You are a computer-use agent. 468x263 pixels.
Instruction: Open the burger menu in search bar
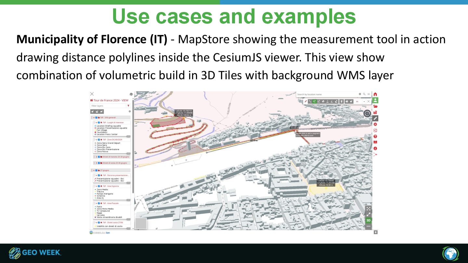click(369, 94)
